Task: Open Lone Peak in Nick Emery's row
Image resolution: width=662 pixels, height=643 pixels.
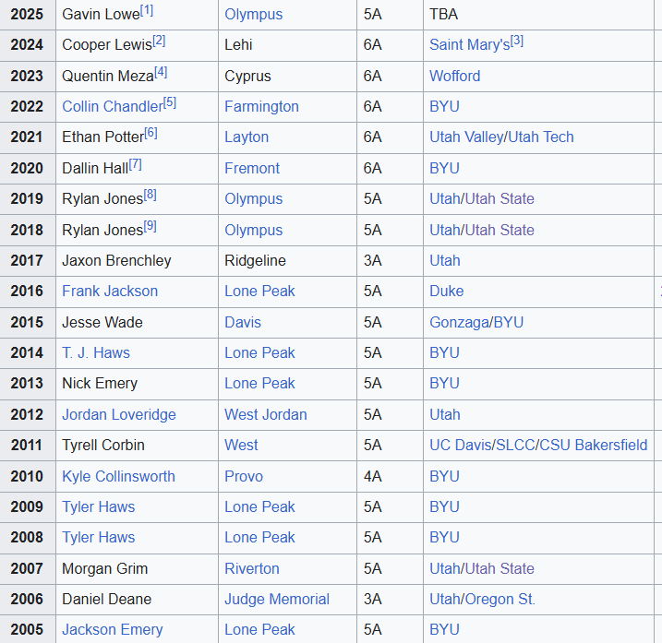Action: point(259,383)
